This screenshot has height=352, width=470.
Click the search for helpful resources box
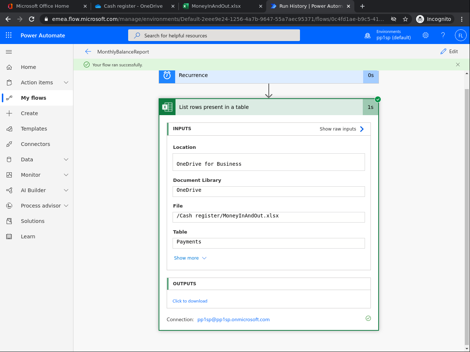pyautogui.click(x=214, y=35)
